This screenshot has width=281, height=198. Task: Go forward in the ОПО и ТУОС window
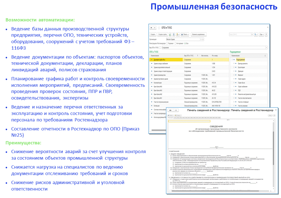155,28
